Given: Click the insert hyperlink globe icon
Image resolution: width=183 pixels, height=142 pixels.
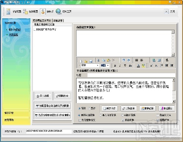Looking at the screenshot, I should coord(154,60).
